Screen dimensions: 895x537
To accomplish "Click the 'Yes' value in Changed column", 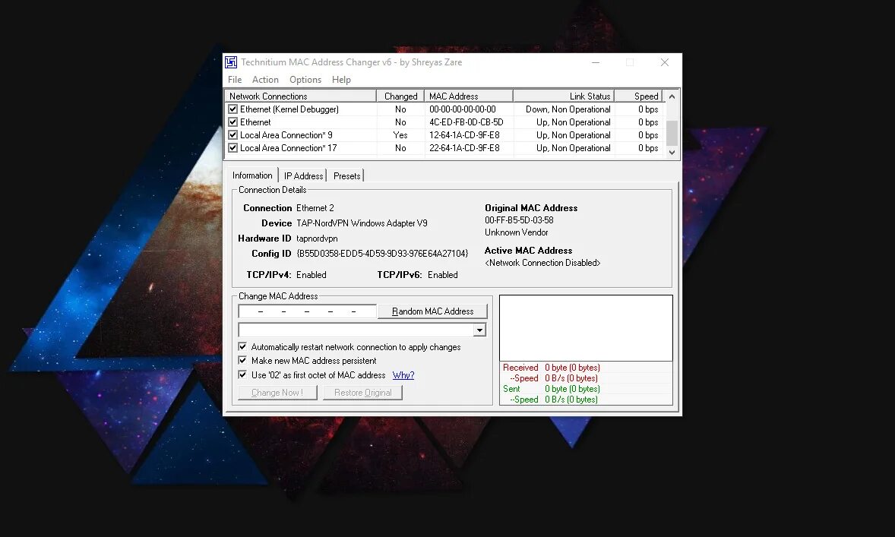I will coord(400,135).
